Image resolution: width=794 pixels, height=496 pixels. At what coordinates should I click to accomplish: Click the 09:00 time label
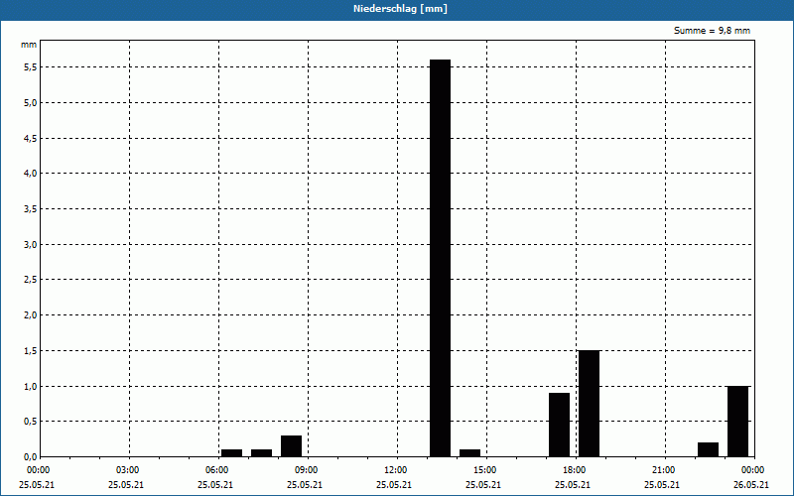306,470
